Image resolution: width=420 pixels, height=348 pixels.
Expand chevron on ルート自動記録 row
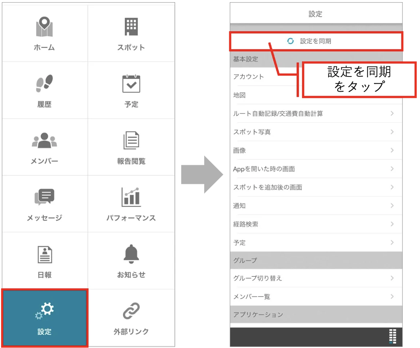coord(392,113)
